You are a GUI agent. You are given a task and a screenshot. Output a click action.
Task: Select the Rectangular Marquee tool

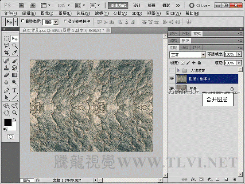click(x=6, y=38)
